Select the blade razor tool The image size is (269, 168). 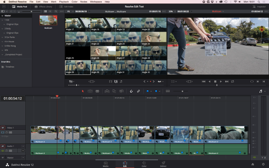[97, 91]
